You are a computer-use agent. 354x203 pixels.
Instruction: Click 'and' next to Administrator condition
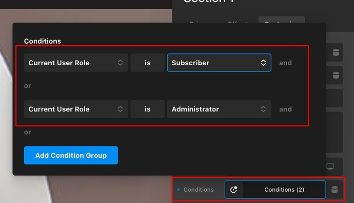(x=285, y=109)
